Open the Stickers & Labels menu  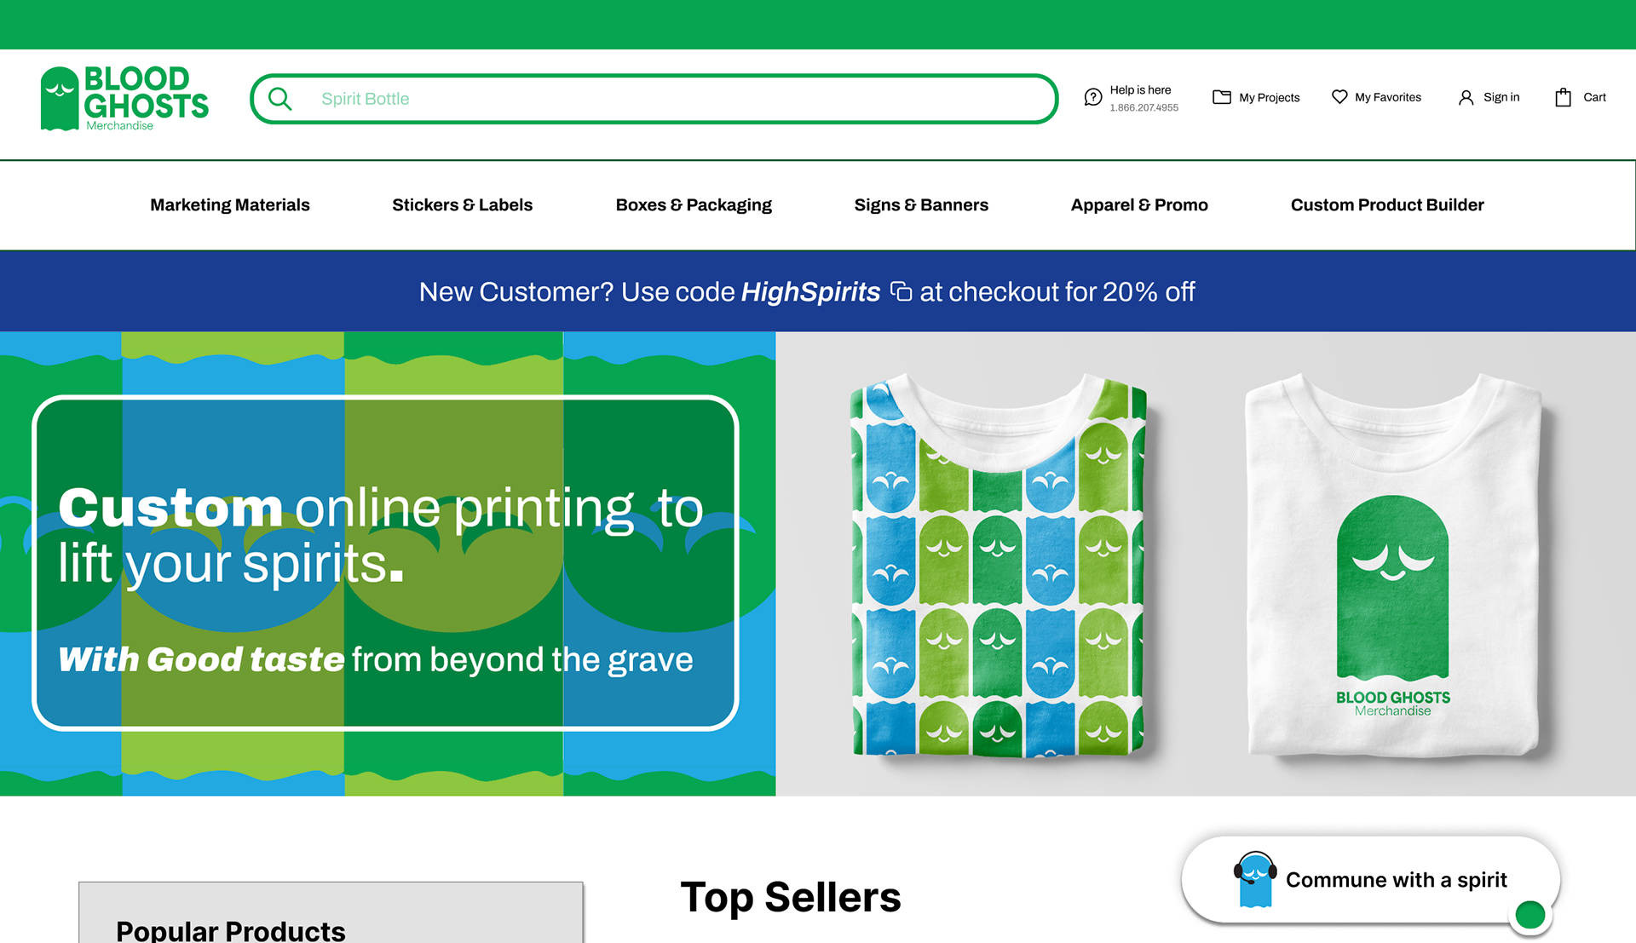pyautogui.click(x=462, y=205)
